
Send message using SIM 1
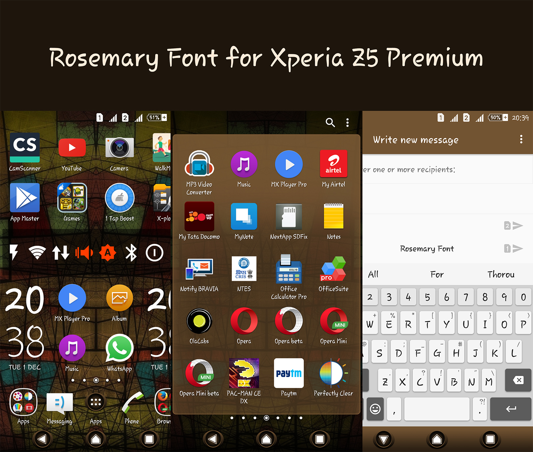pos(513,248)
